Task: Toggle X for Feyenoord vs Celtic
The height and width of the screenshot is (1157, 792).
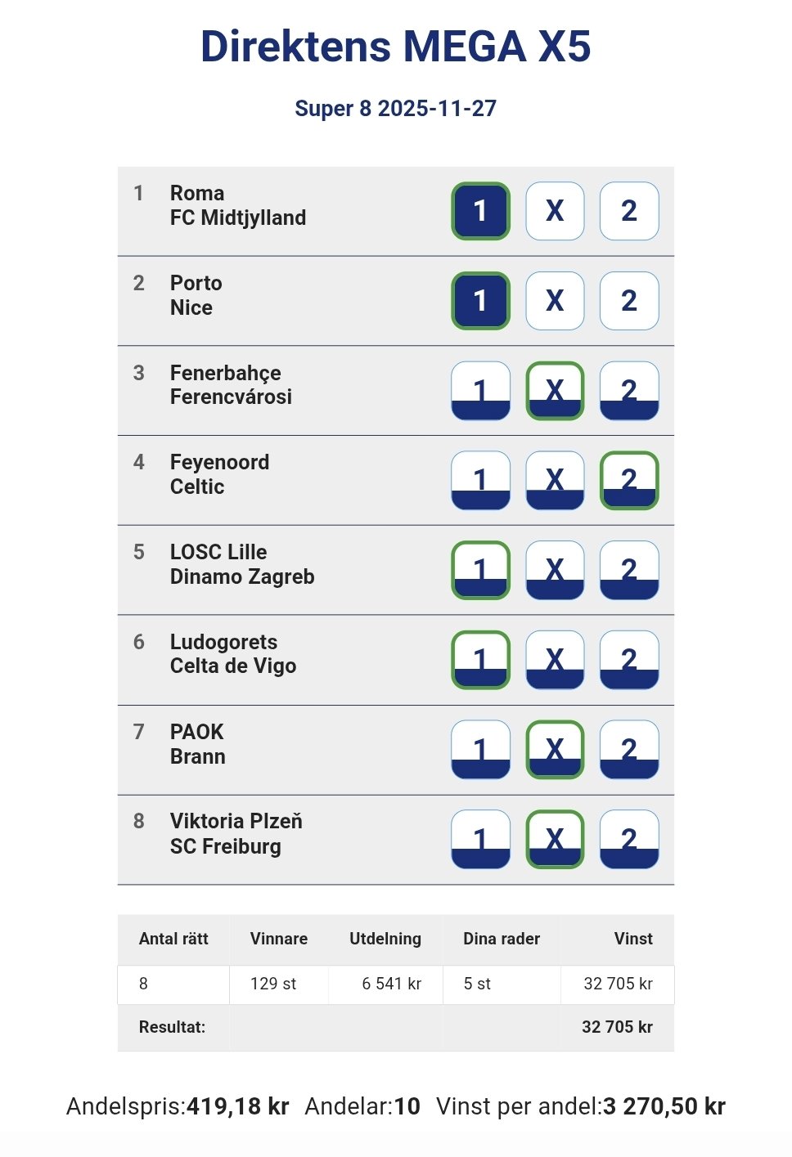Action: [x=555, y=481]
